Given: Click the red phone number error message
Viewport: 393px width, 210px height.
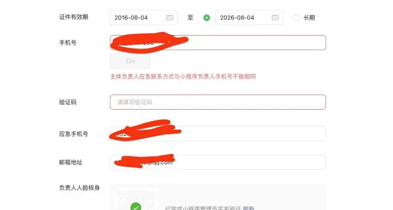Looking at the screenshot, I should coord(183,77).
